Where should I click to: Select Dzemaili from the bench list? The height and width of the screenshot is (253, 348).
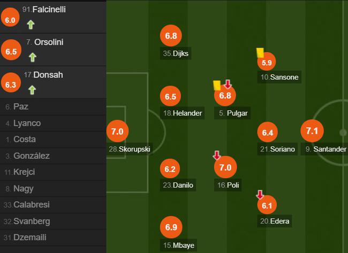click(x=32, y=237)
